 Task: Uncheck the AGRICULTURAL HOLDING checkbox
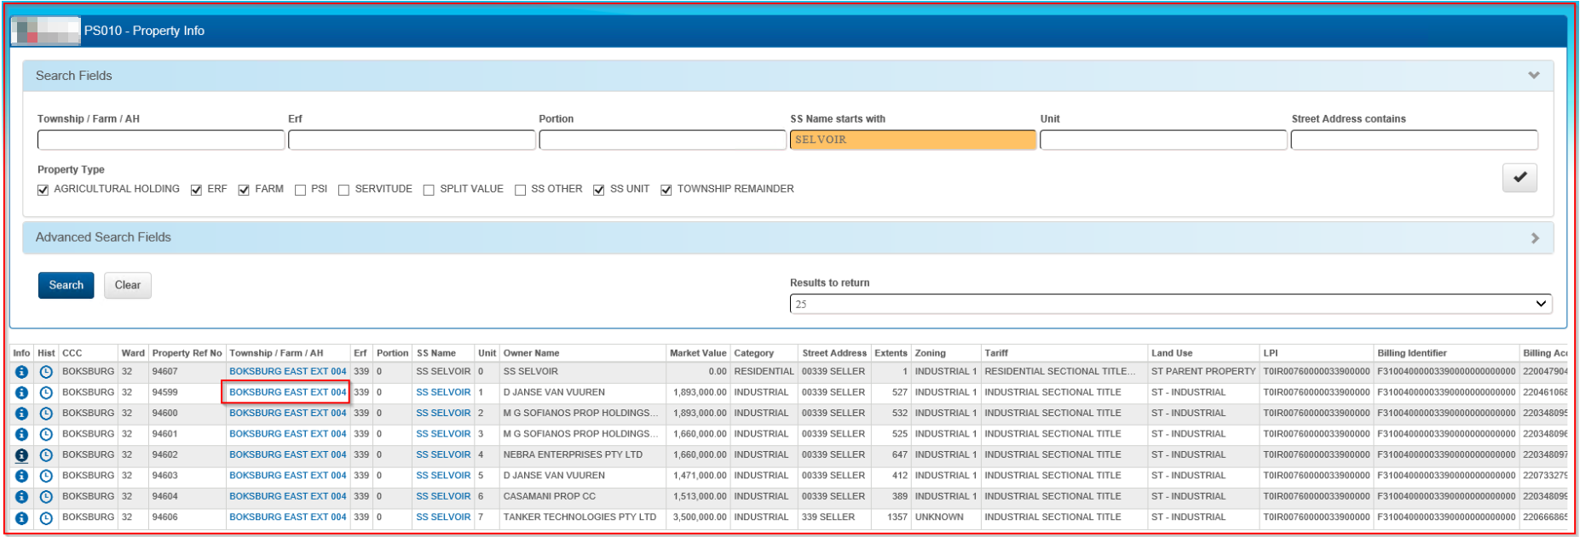(43, 190)
